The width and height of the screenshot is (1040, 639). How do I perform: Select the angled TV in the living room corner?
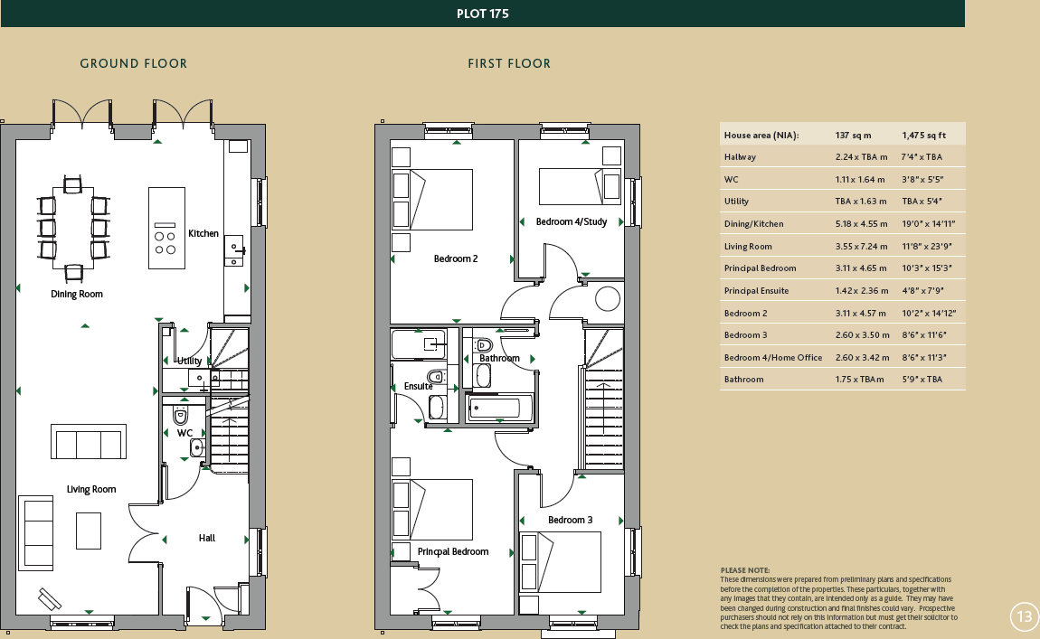[50, 598]
